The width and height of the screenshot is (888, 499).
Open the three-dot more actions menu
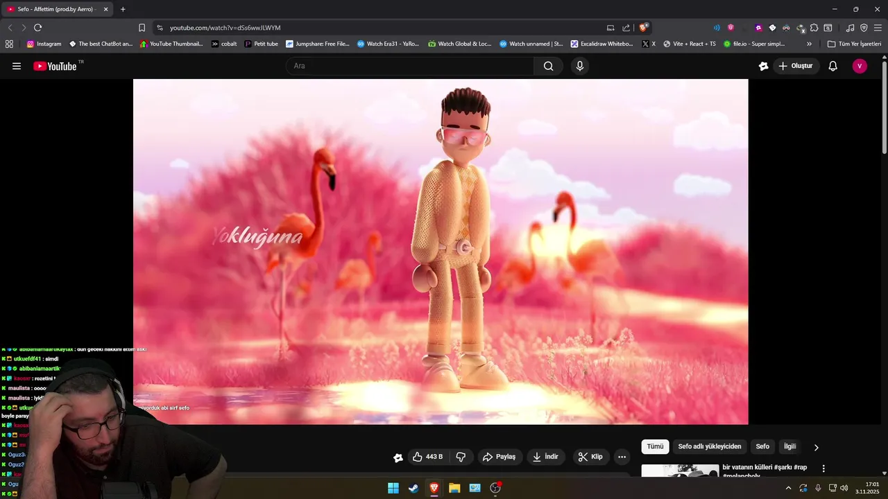coord(622,457)
